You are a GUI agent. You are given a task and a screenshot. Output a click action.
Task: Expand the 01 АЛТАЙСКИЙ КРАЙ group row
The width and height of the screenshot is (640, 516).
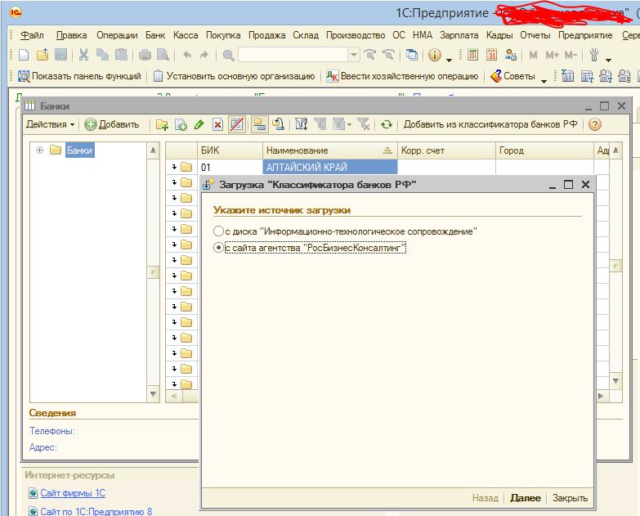pyautogui.click(x=174, y=167)
